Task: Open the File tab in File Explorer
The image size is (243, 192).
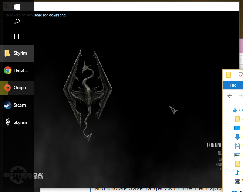Action: pos(233,85)
